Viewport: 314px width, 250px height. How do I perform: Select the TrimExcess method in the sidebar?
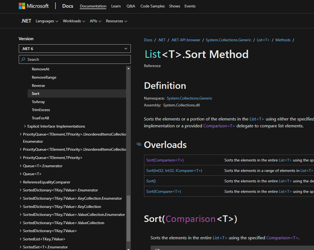point(41,109)
